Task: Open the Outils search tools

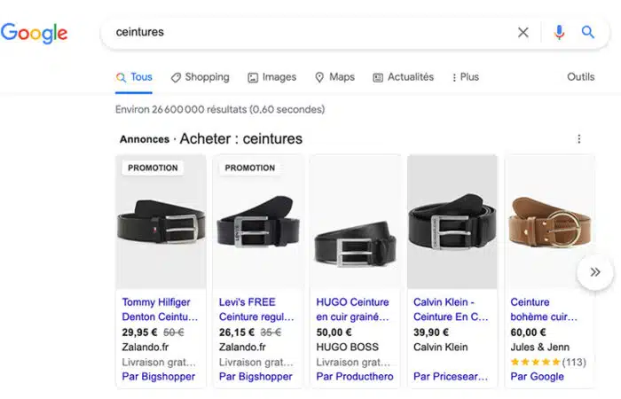Action: click(581, 77)
